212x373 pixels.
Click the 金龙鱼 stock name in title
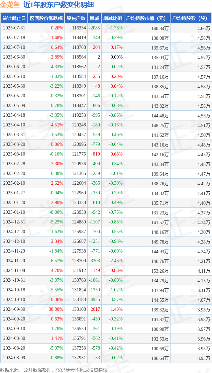coord(10,5)
